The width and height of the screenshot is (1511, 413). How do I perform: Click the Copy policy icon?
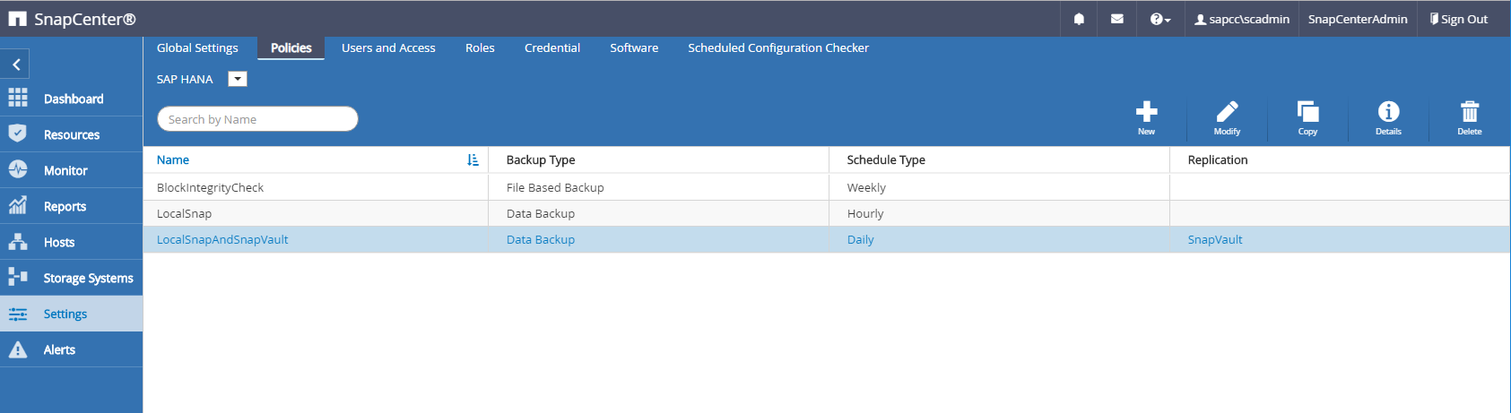tap(1307, 113)
